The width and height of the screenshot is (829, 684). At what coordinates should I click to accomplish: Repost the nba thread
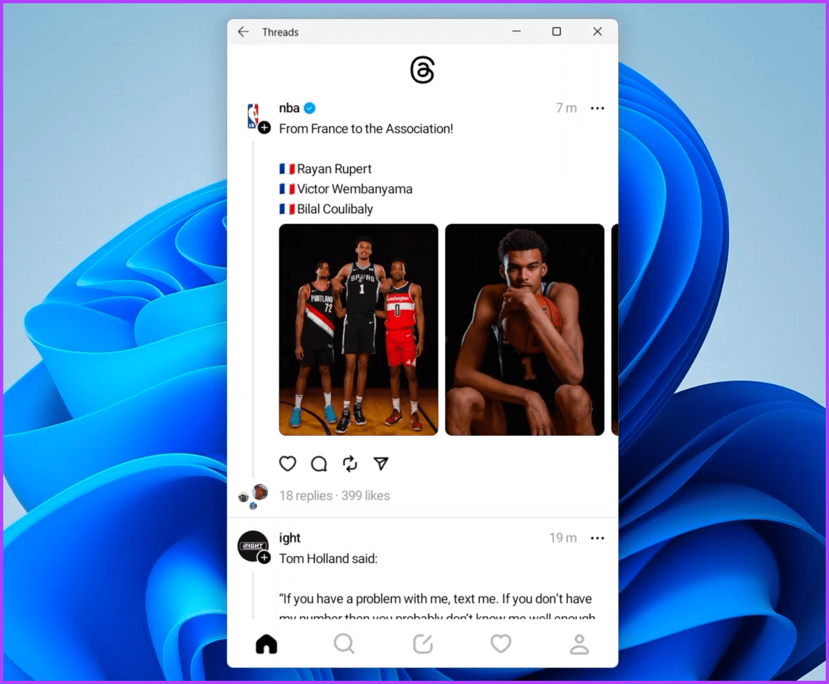point(350,464)
